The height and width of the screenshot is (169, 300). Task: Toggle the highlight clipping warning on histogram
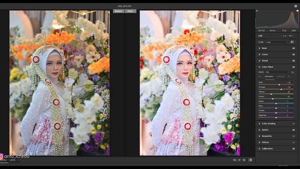pos(297,11)
